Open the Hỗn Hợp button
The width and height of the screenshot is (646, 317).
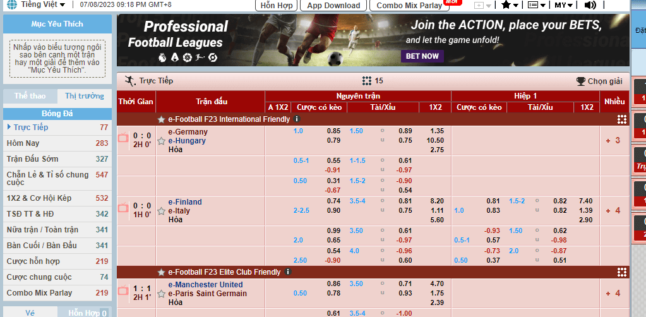click(x=277, y=5)
